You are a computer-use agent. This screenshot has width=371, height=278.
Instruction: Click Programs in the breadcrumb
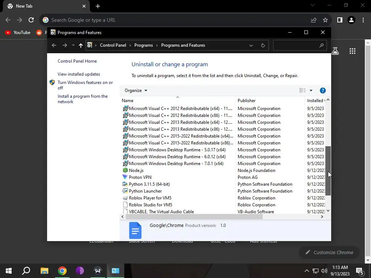point(143,45)
